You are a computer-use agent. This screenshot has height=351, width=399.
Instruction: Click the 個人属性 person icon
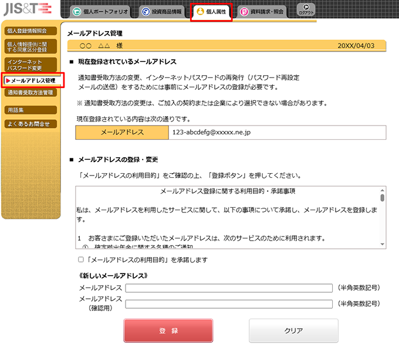[200, 12]
